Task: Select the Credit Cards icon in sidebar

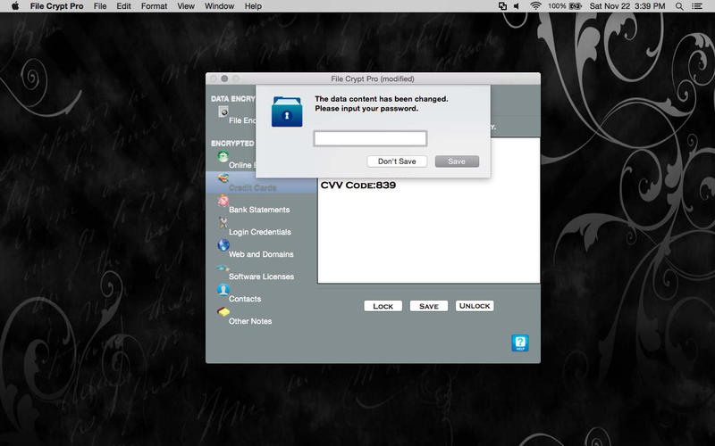Action: [223, 179]
